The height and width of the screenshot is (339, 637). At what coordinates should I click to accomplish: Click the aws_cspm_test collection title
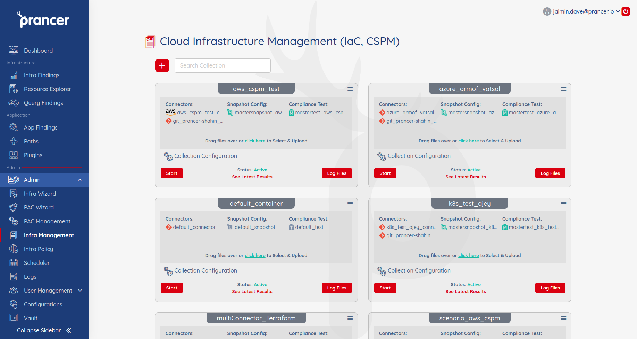point(256,89)
